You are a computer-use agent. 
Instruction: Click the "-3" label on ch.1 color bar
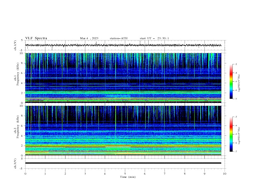coord(236,64)
